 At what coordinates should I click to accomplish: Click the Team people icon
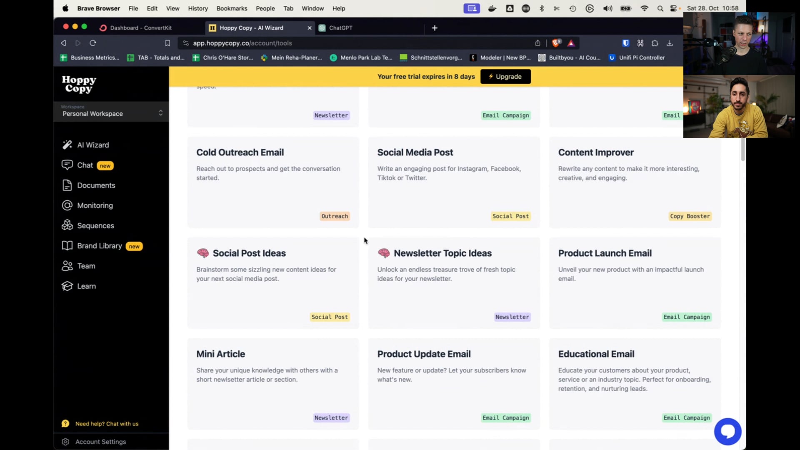[67, 266]
